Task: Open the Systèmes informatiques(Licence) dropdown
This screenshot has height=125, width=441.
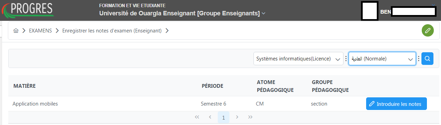Action: (298, 59)
